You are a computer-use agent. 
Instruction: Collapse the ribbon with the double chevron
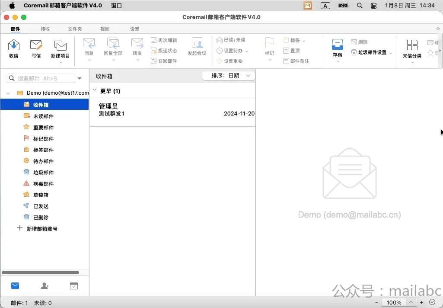pos(438,29)
